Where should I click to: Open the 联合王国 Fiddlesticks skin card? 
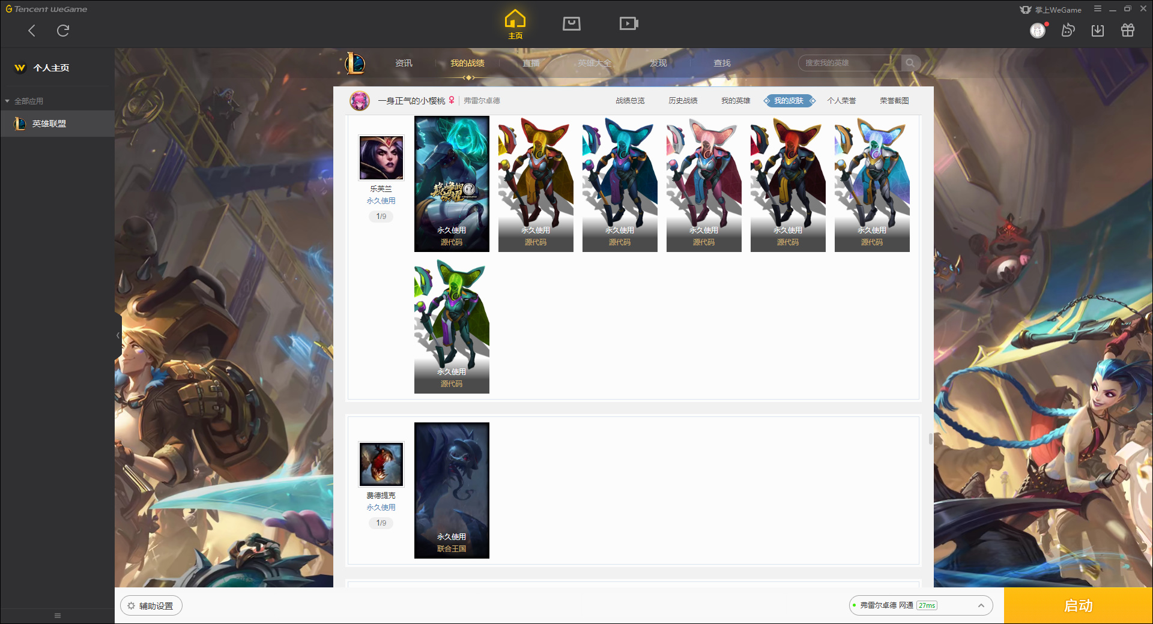pyautogui.click(x=452, y=490)
